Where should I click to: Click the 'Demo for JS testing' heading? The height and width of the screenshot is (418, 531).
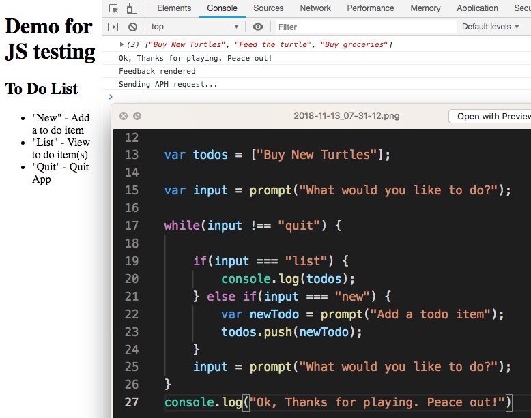[x=50, y=39]
